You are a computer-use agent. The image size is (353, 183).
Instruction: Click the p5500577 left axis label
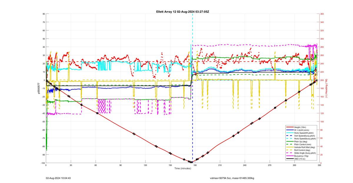coord(39,88)
